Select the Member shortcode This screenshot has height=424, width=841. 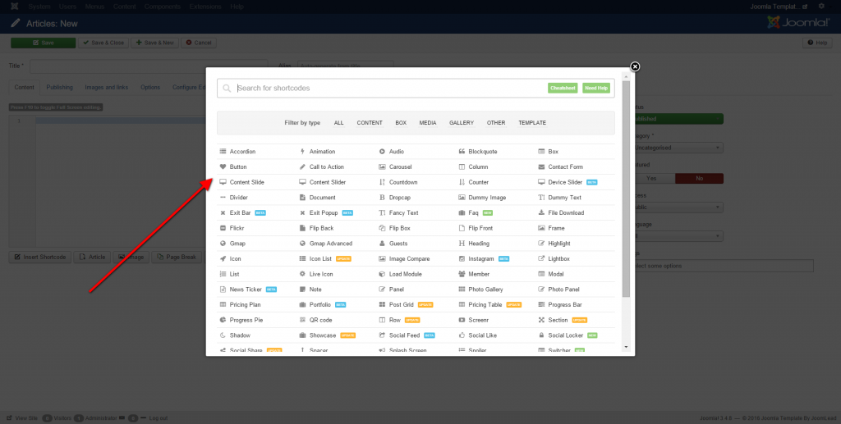coord(474,274)
